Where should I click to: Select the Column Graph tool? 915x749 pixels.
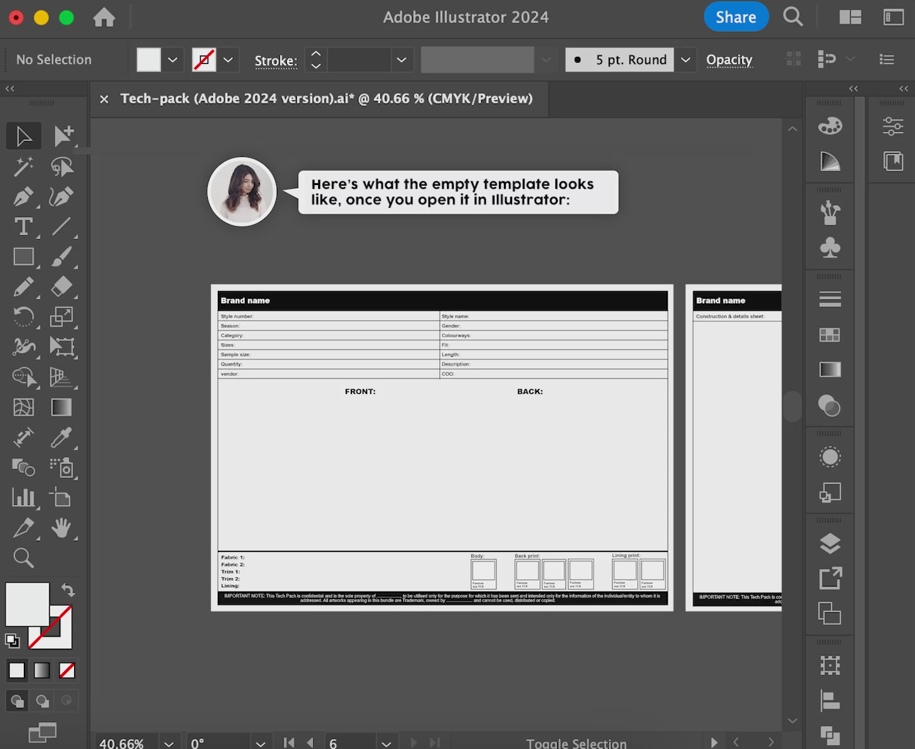(x=23, y=498)
